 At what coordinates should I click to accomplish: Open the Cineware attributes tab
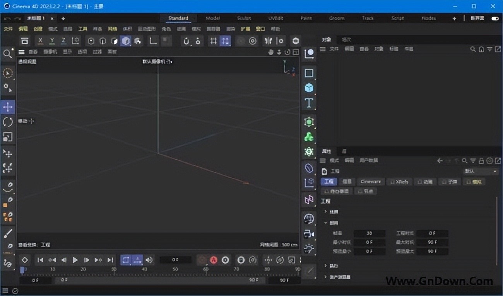[370, 182]
